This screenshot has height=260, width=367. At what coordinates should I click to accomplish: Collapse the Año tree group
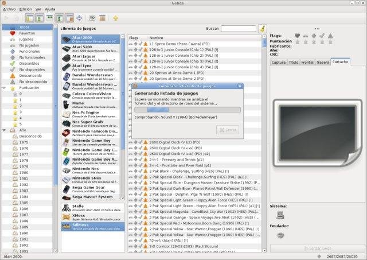[4, 130]
